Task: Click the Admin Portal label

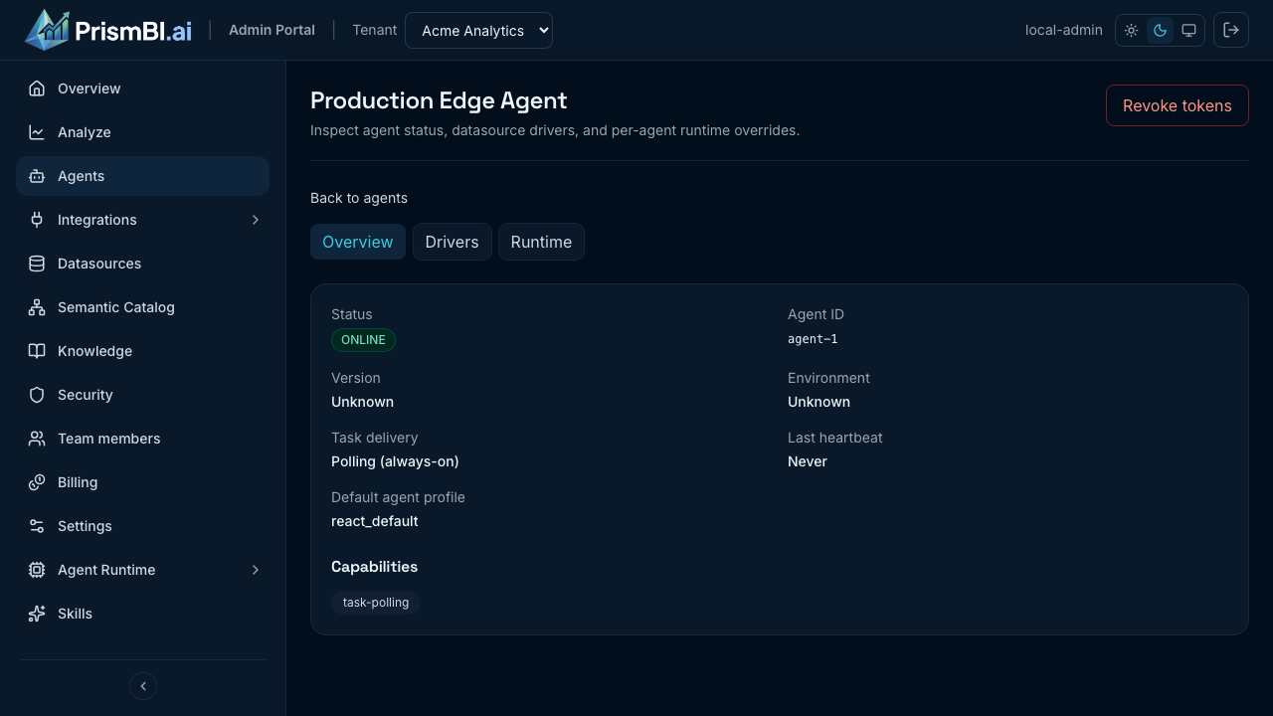Action: pyautogui.click(x=272, y=30)
